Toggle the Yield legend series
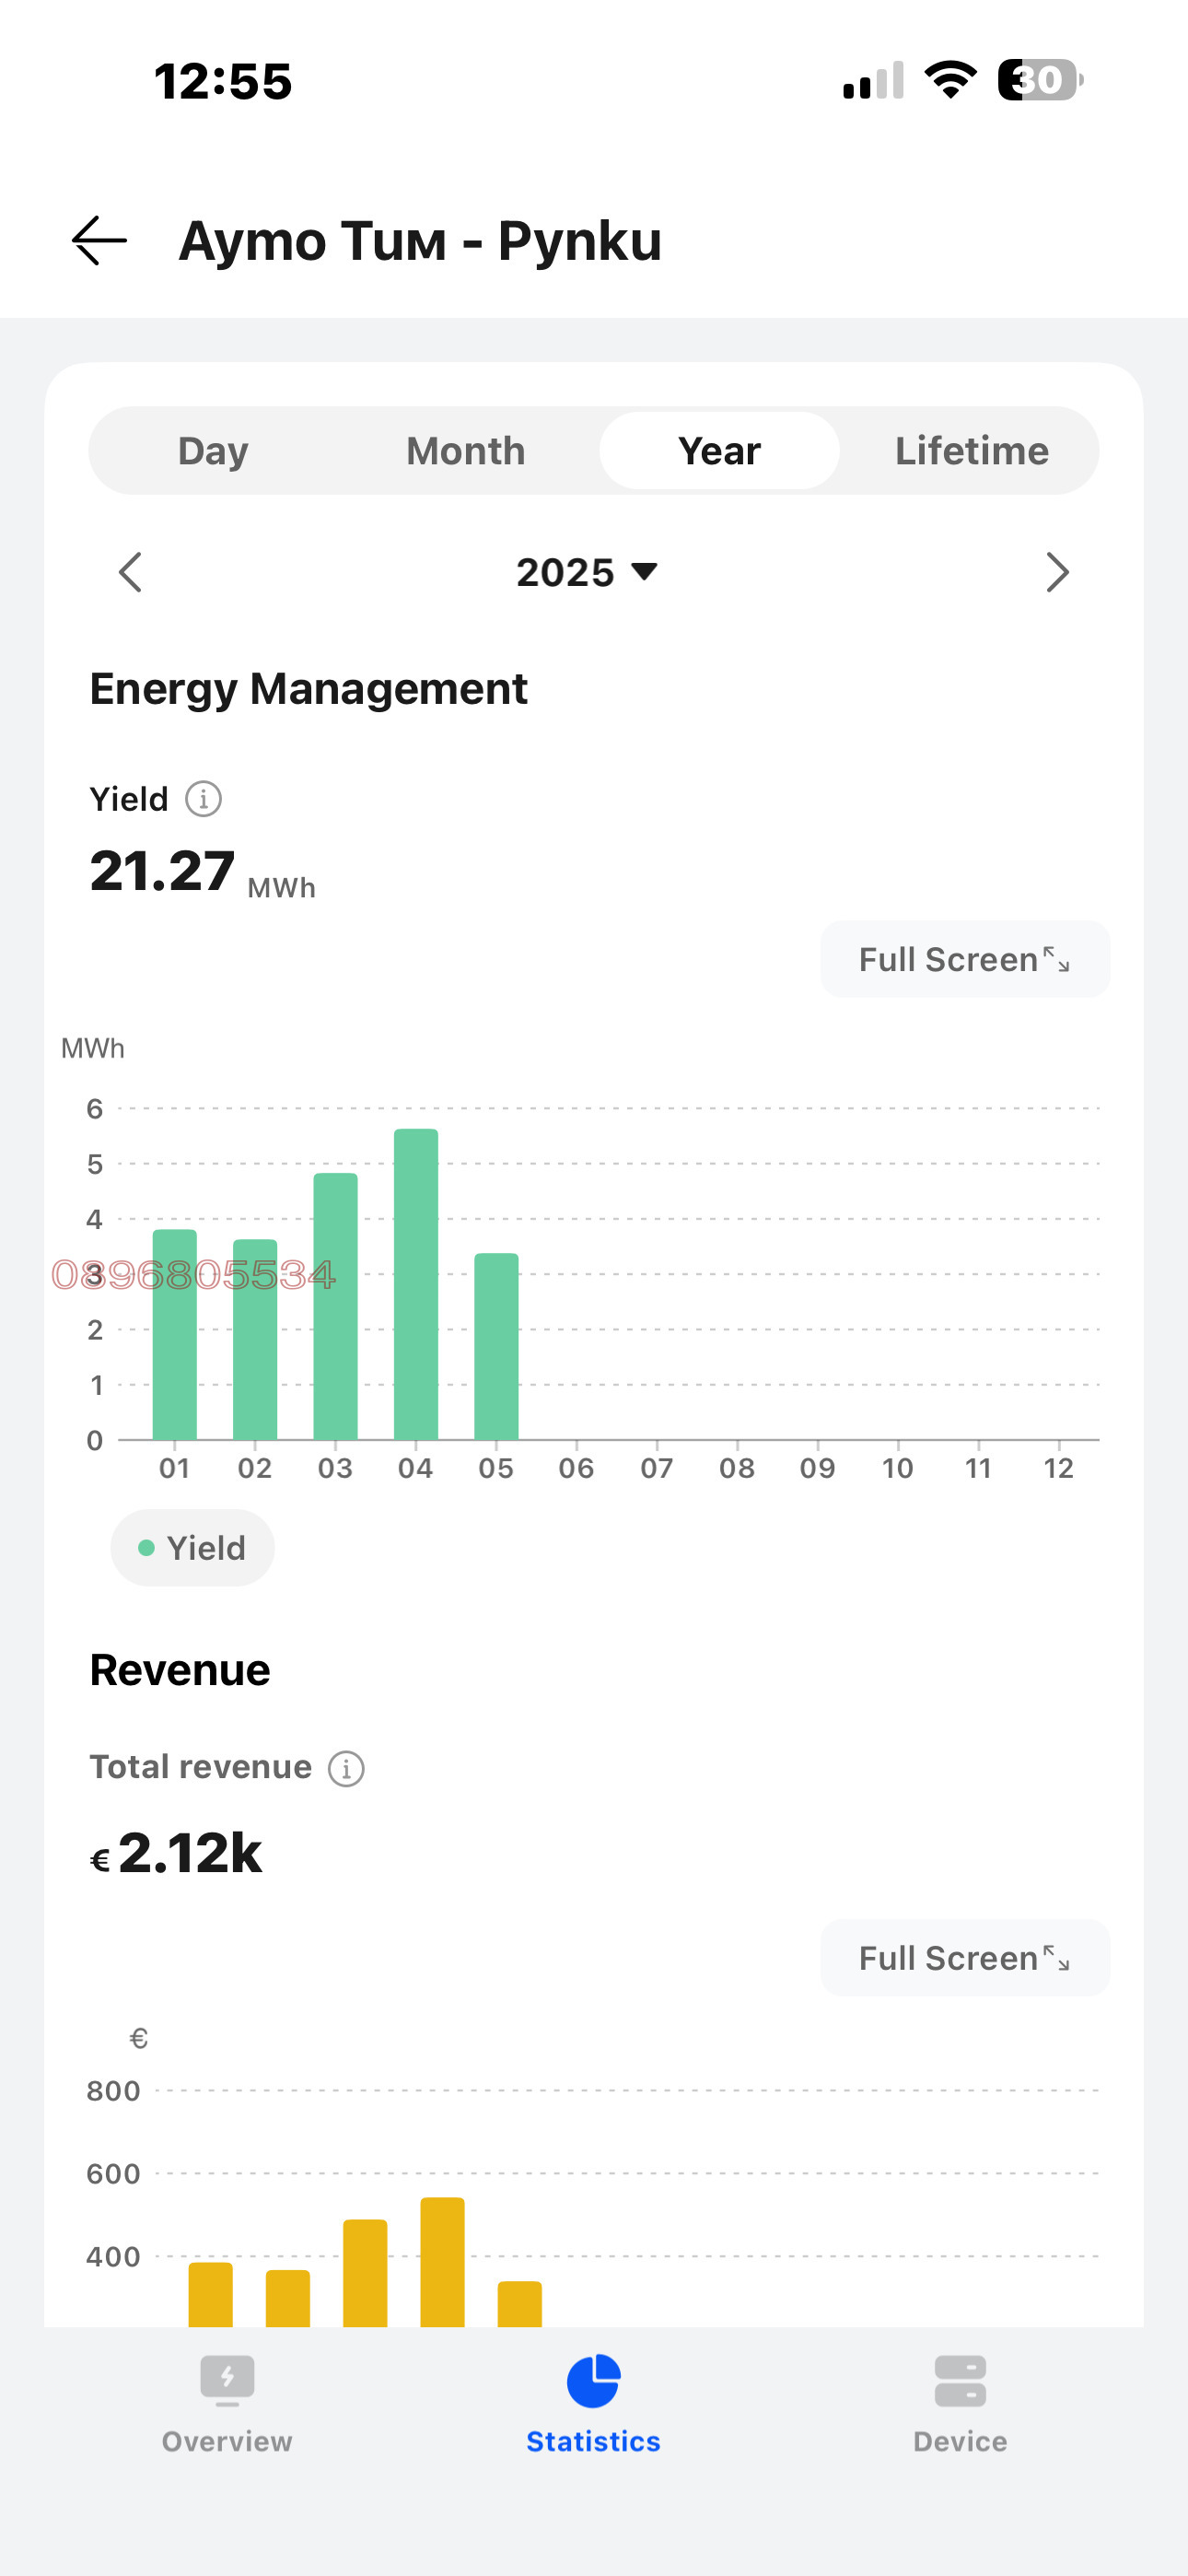 point(192,1548)
